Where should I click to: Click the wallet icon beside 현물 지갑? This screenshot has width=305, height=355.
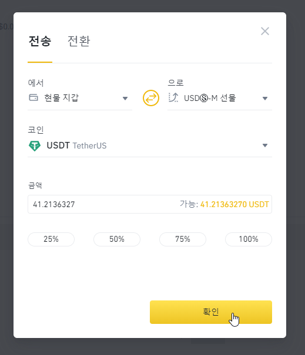click(33, 97)
